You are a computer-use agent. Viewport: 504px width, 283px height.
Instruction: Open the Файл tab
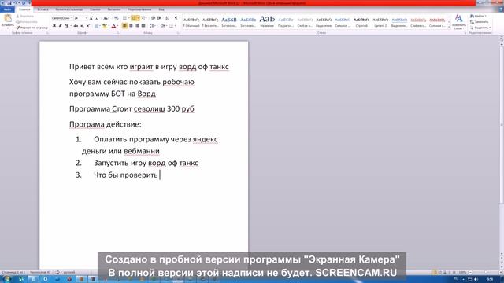click(x=7, y=9)
